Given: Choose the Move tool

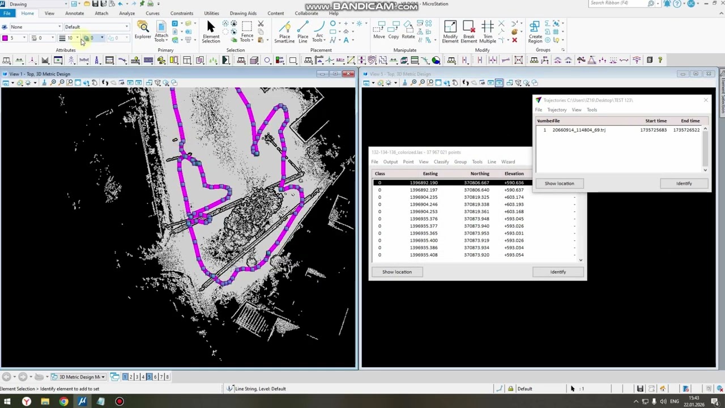Looking at the screenshot, I should point(379,31).
